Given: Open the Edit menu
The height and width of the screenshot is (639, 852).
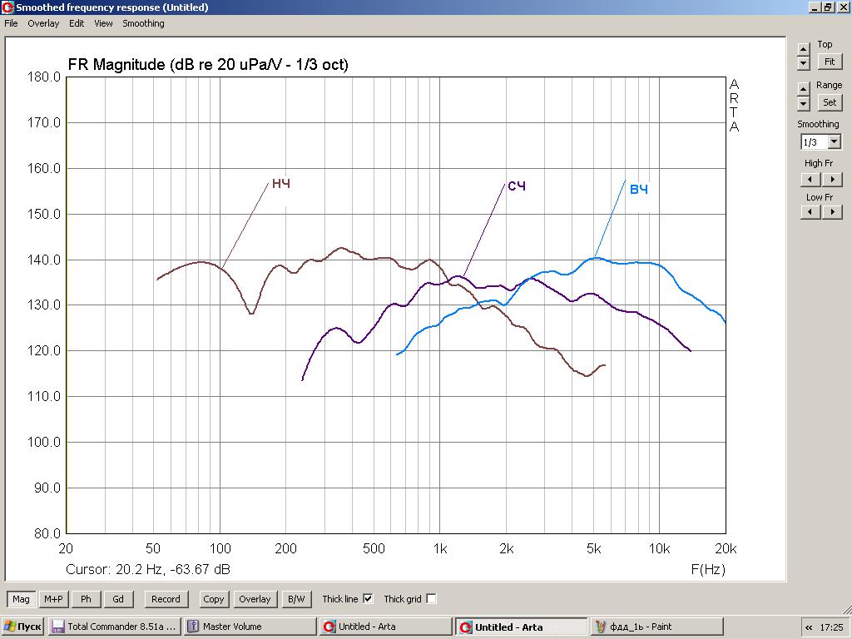Looking at the screenshot, I should [x=77, y=23].
